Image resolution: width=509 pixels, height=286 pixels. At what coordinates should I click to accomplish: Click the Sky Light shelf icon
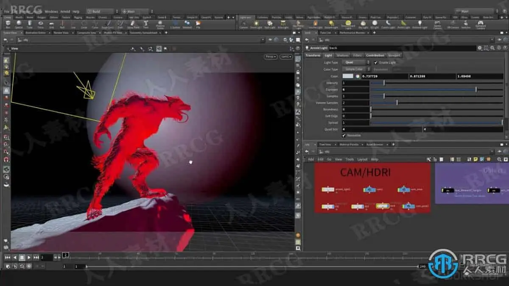[363, 24]
